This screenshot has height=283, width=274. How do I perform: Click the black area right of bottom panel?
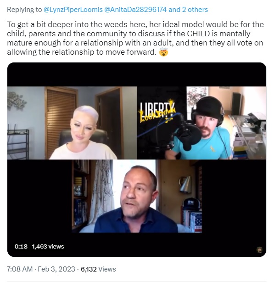click(x=234, y=196)
